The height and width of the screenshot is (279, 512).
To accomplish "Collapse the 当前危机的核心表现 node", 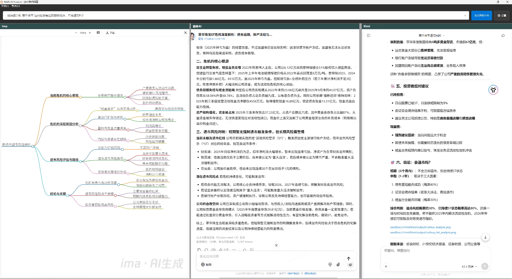I will 81,97.
